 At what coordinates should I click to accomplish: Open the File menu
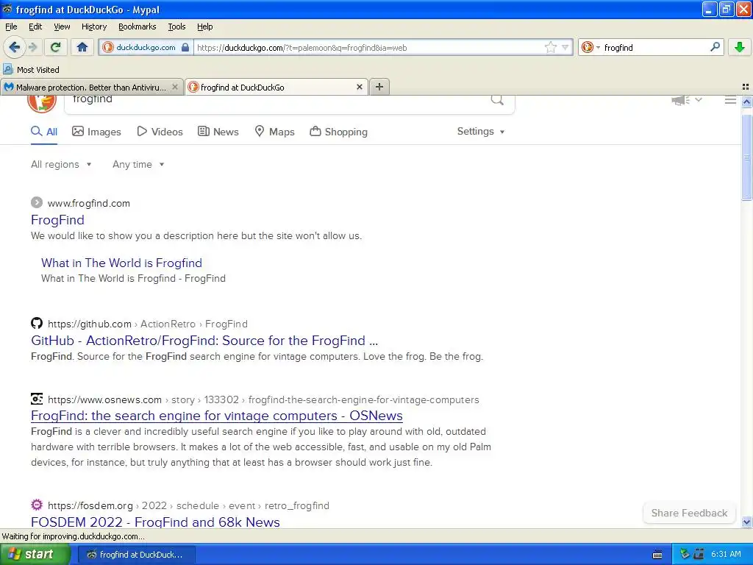[x=11, y=27]
